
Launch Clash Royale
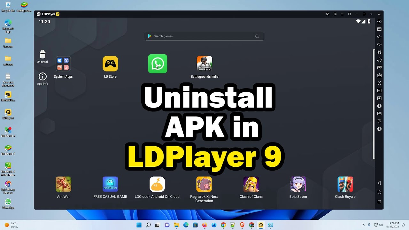tap(345, 184)
